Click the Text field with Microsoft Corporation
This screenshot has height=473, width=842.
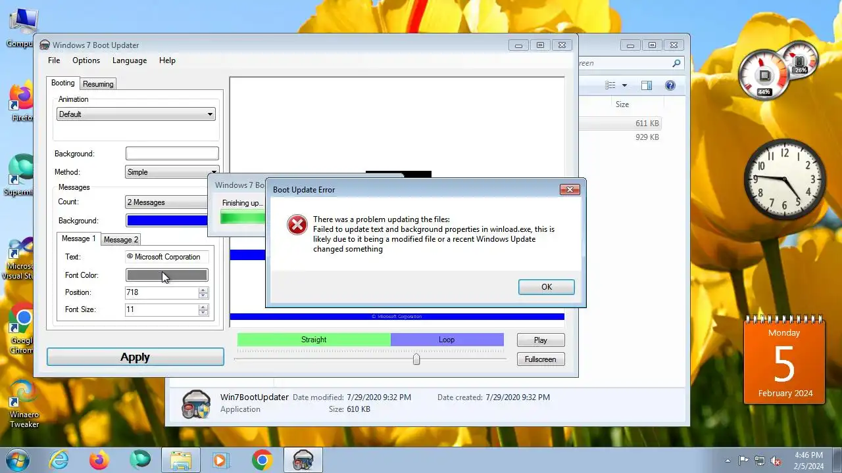pos(167,257)
